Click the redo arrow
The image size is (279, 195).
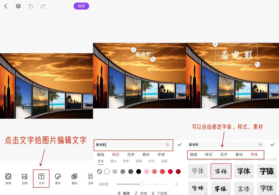coord(43,6)
